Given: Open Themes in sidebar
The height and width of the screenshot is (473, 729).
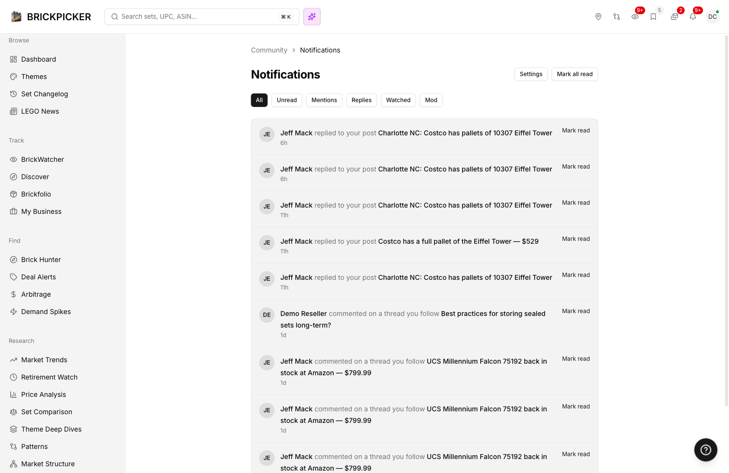Looking at the screenshot, I should (62, 77).
